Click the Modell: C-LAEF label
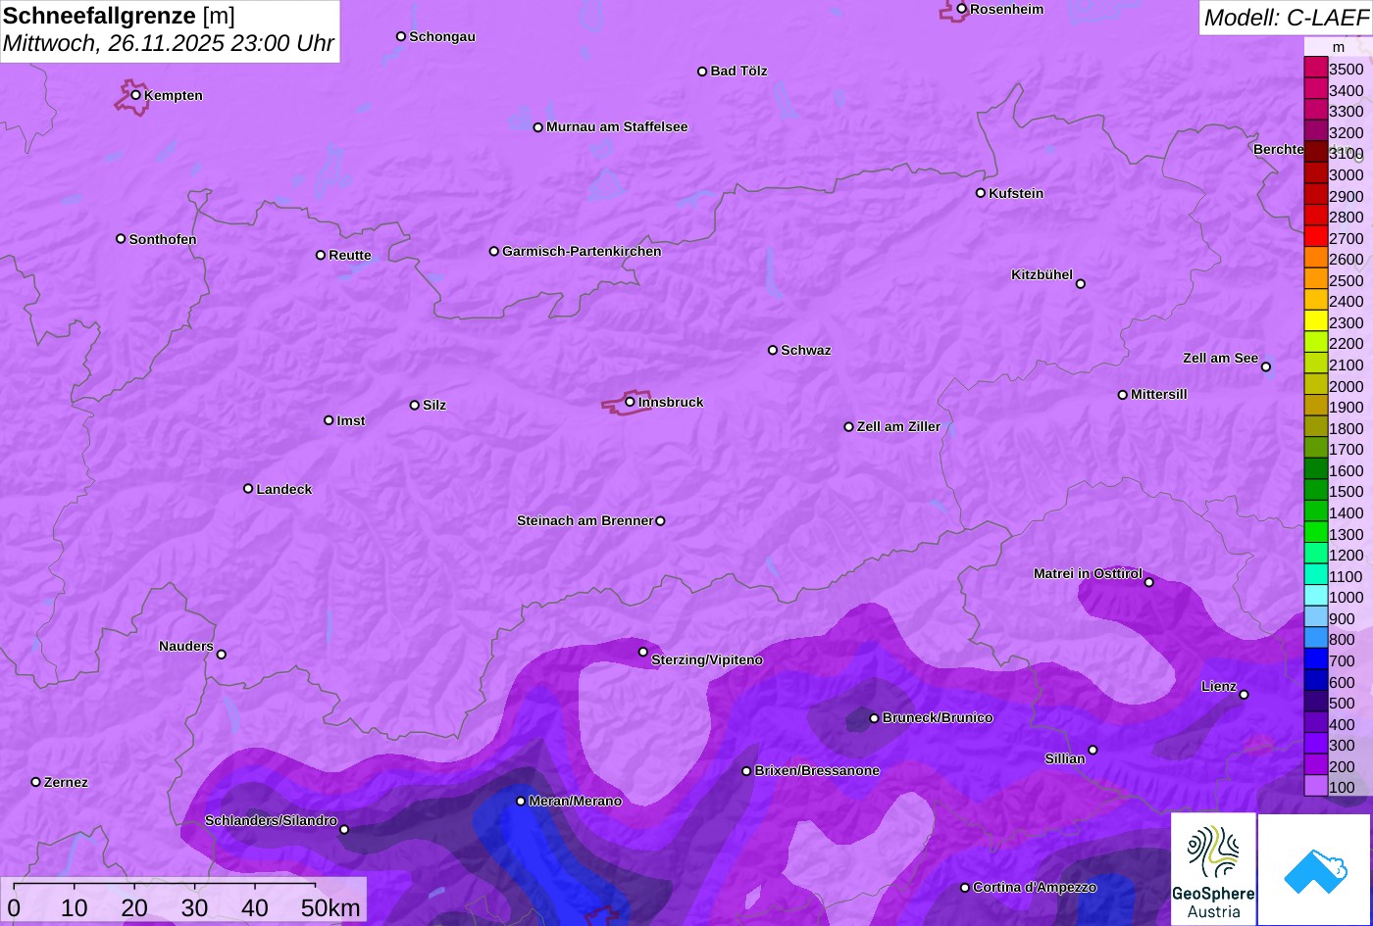This screenshot has height=926, width=1373. point(1285,18)
